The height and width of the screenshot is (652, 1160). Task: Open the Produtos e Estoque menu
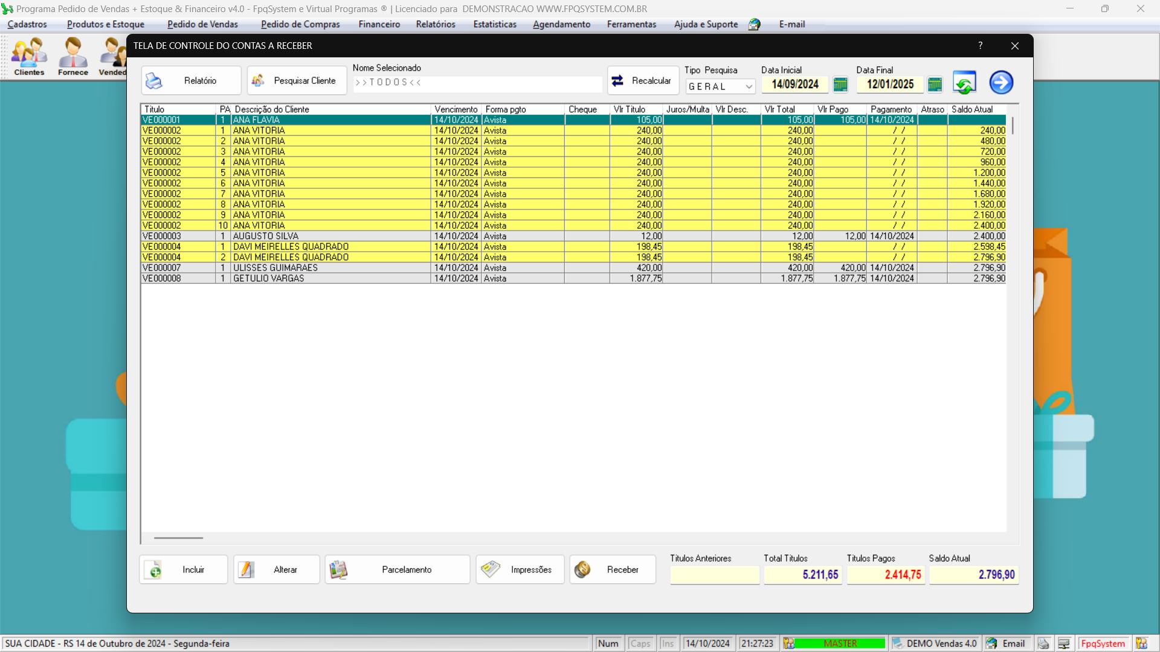click(x=106, y=24)
